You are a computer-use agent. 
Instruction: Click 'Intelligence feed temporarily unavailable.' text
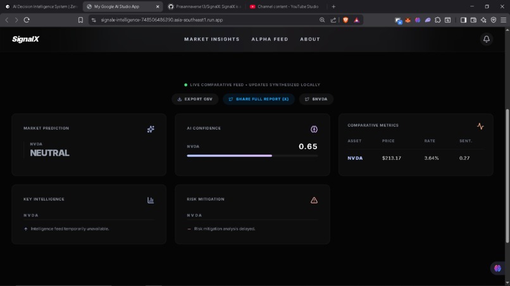click(x=70, y=229)
